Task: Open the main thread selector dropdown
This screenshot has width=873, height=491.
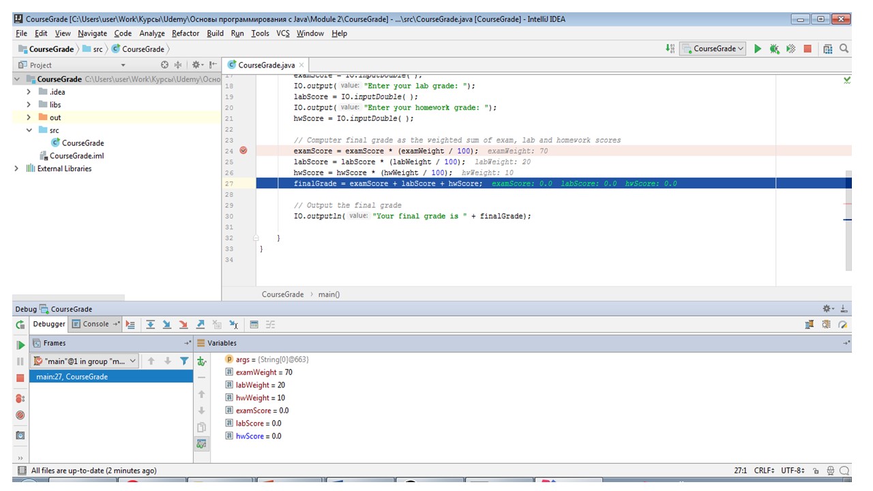Action: [x=85, y=361]
